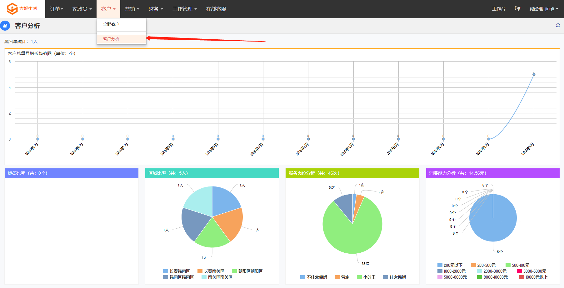This screenshot has height=288, width=564.
Task: Toggle 管家 legend item
Action: pyautogui.click(x=342, y=277)
